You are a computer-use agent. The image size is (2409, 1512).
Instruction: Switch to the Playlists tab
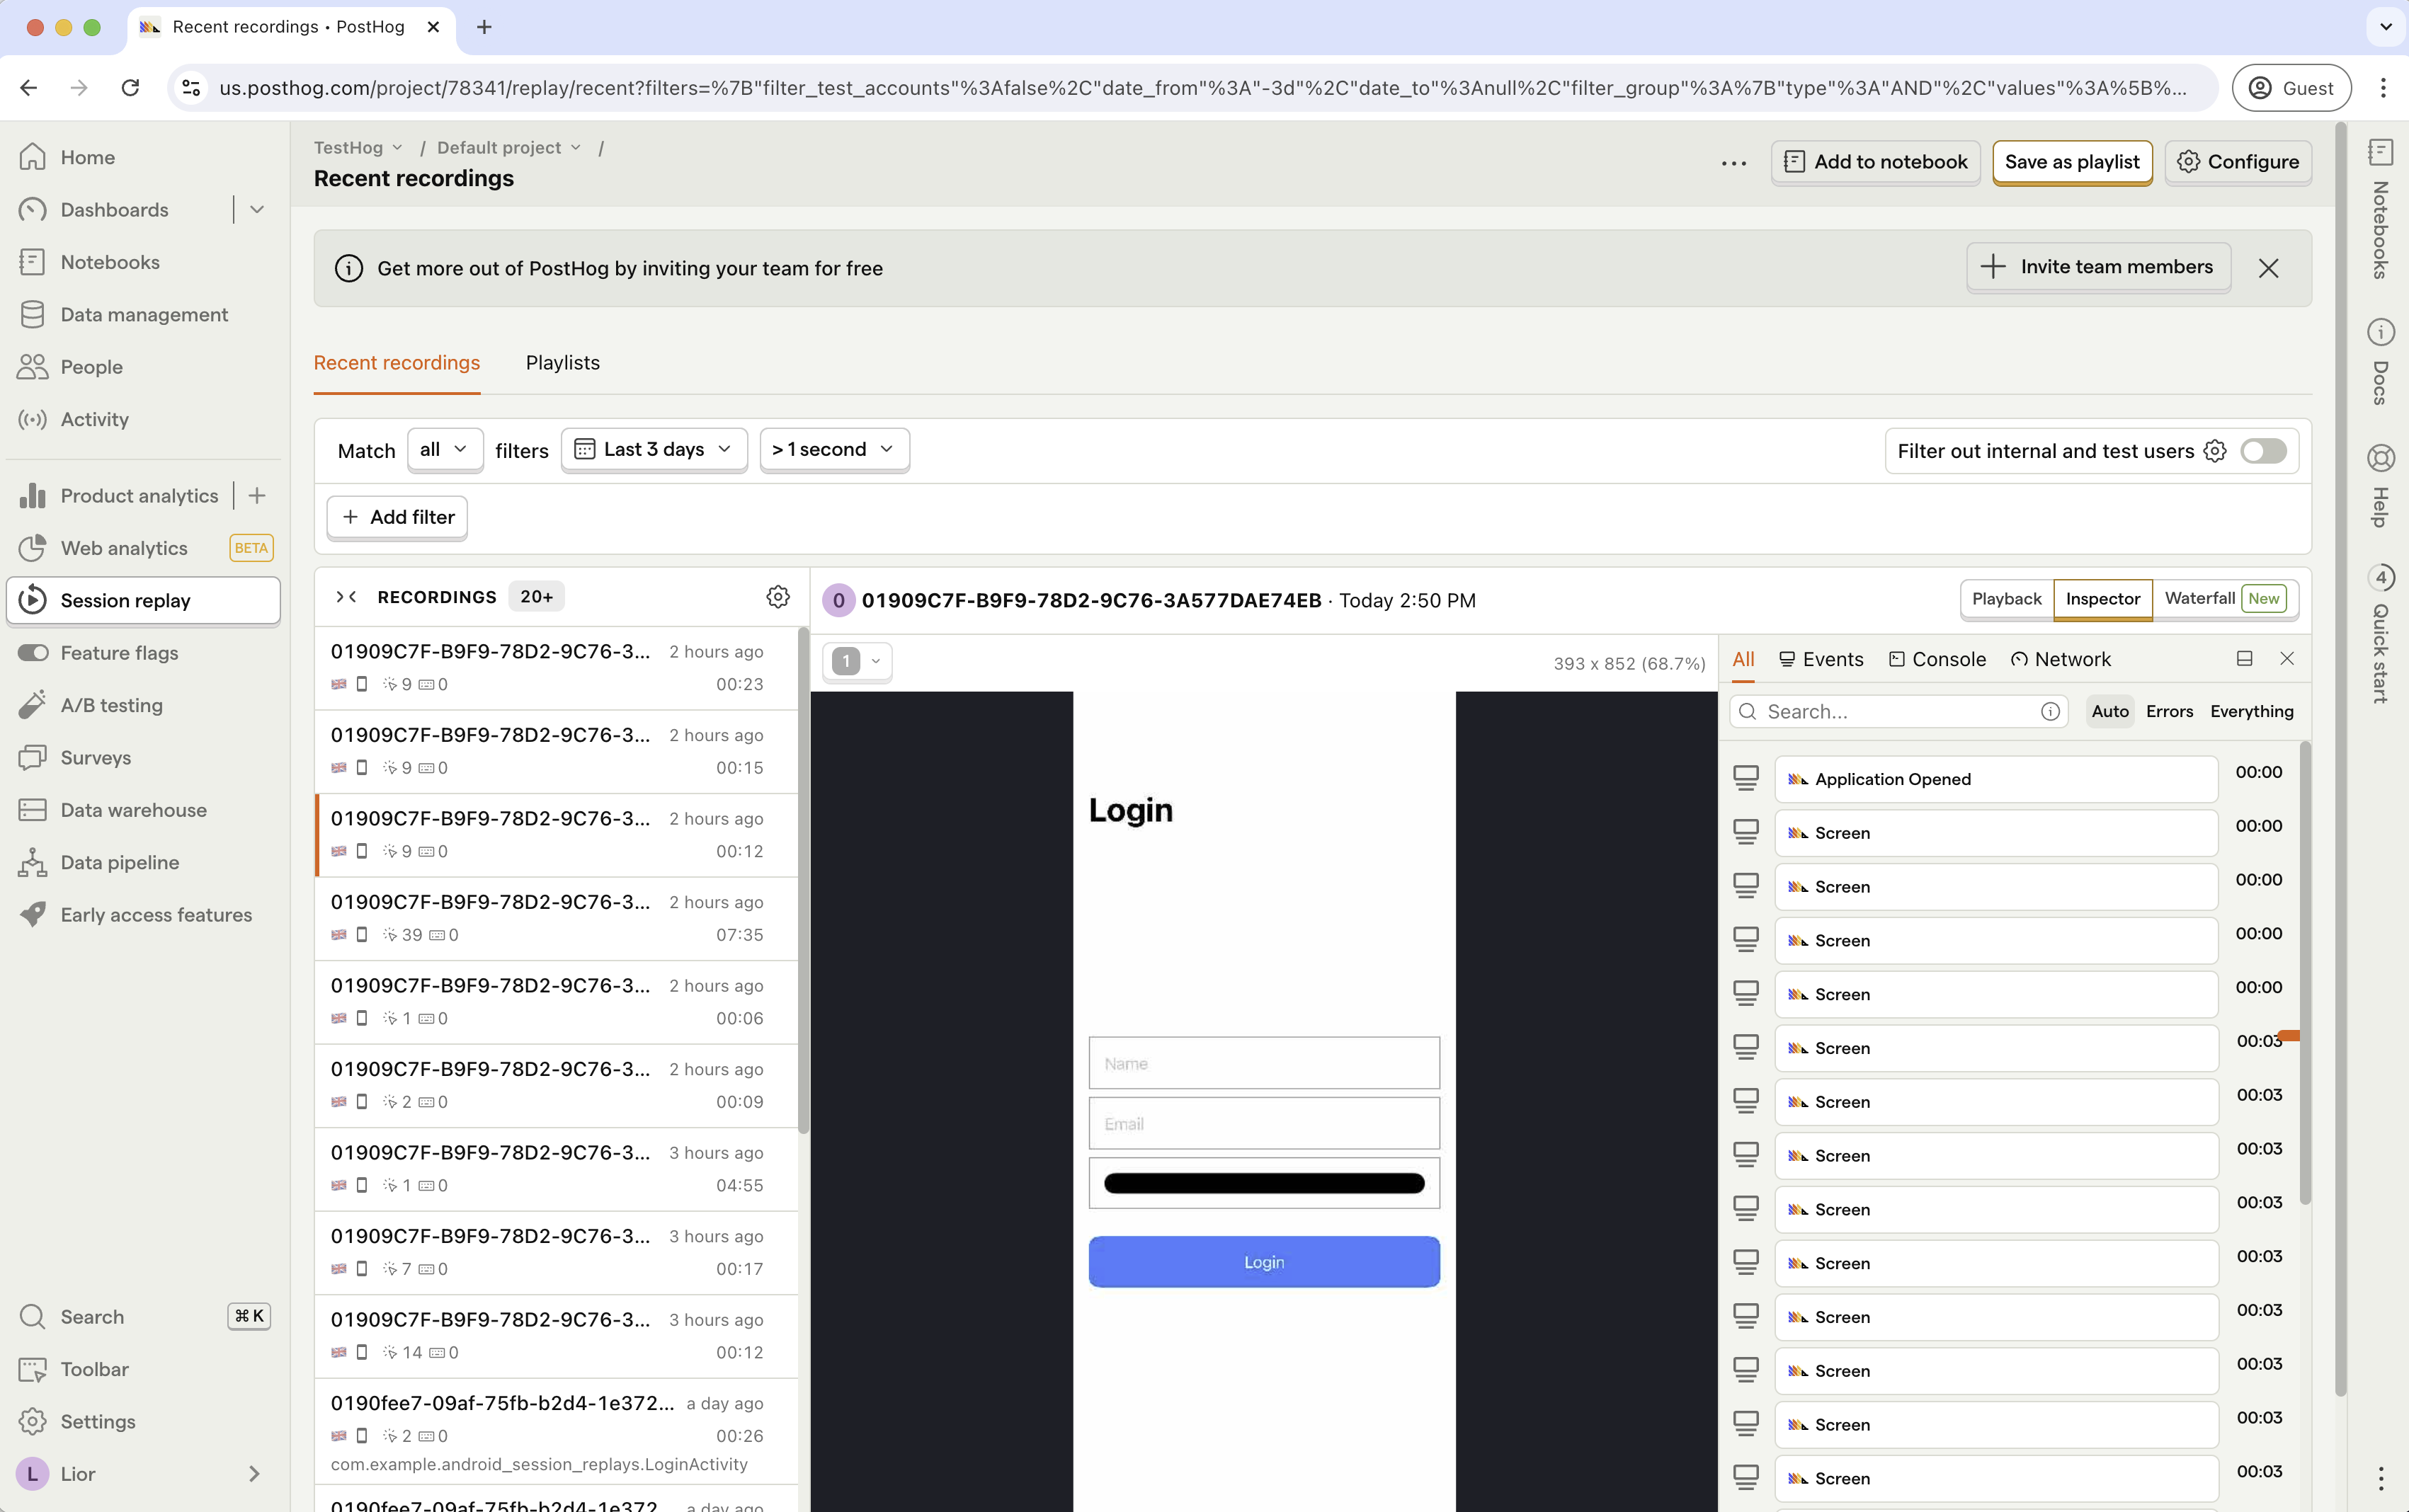(562, 363)
